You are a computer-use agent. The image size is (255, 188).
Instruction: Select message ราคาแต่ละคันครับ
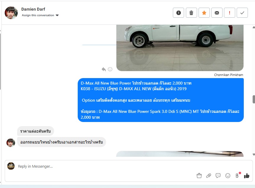pyautogui.click(x=35, y=131)
